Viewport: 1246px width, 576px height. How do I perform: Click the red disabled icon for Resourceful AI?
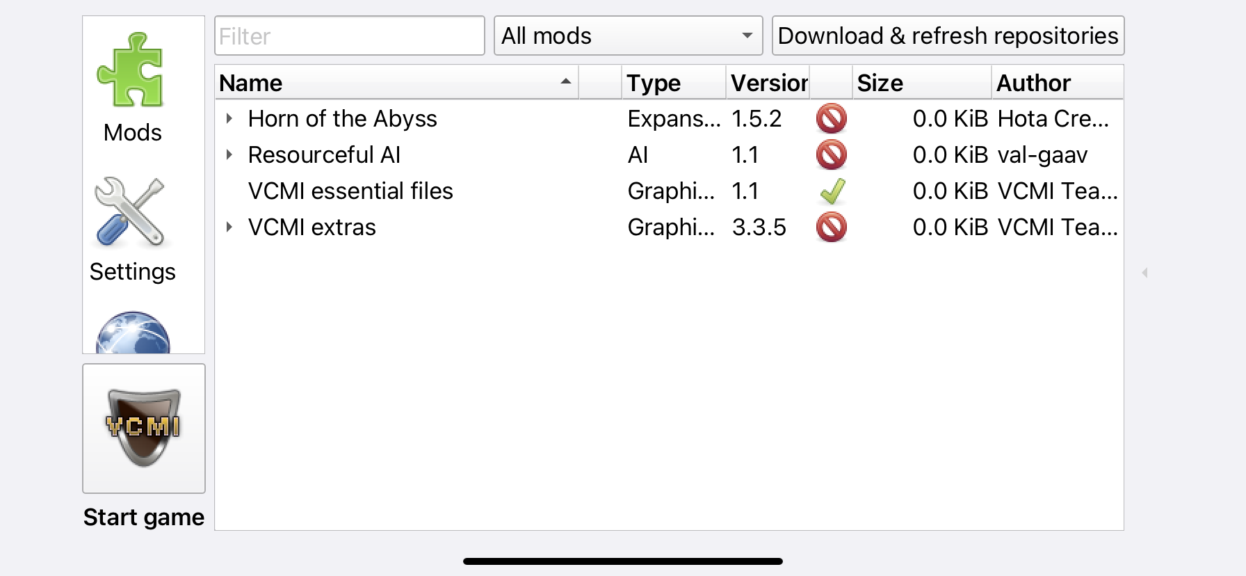click(x=832, y=154)
